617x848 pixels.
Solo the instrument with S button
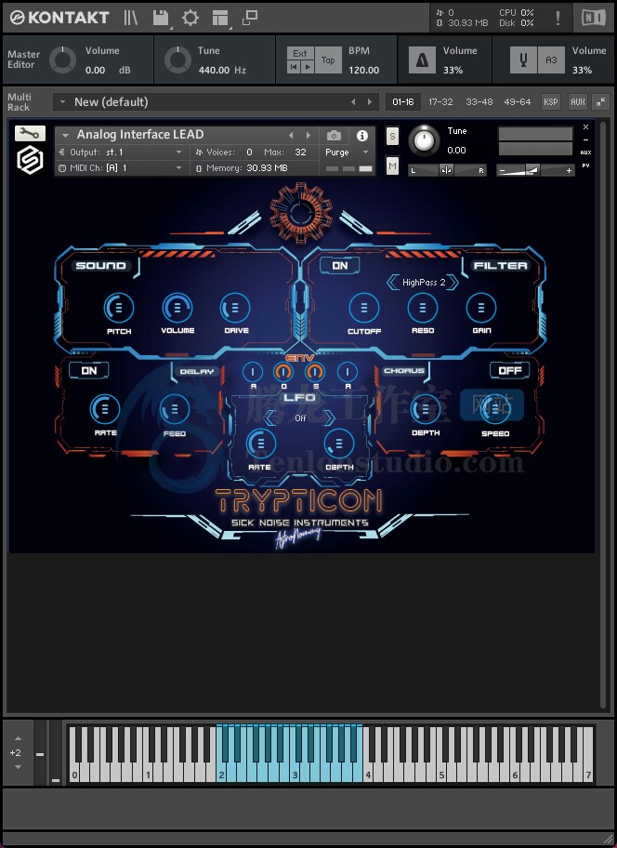(392, 137)
